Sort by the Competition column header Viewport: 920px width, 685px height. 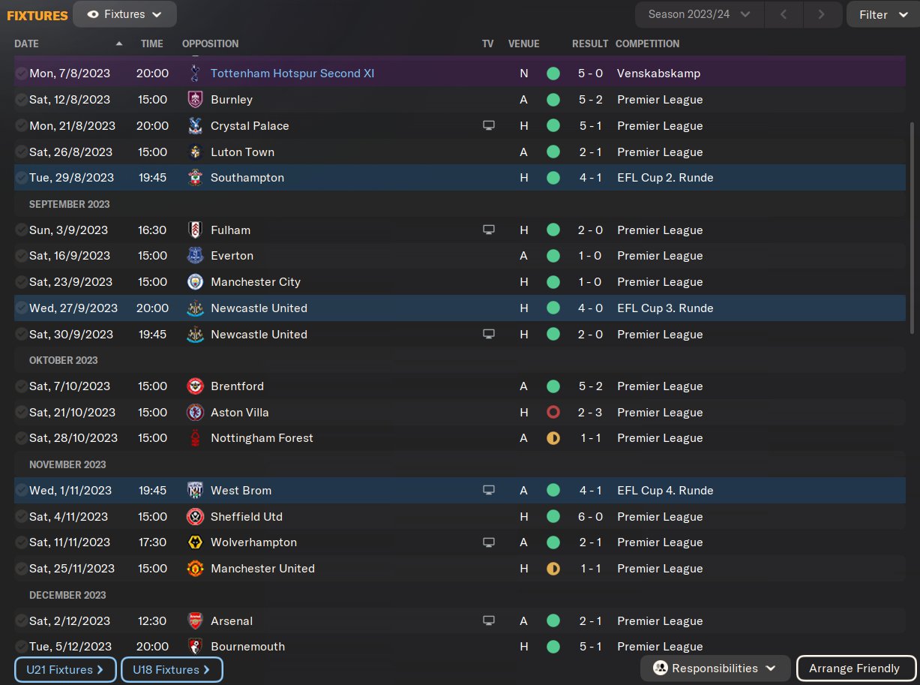pos(647,44)
